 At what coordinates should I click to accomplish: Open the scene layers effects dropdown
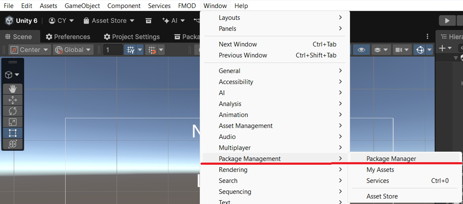pos(381,50)
